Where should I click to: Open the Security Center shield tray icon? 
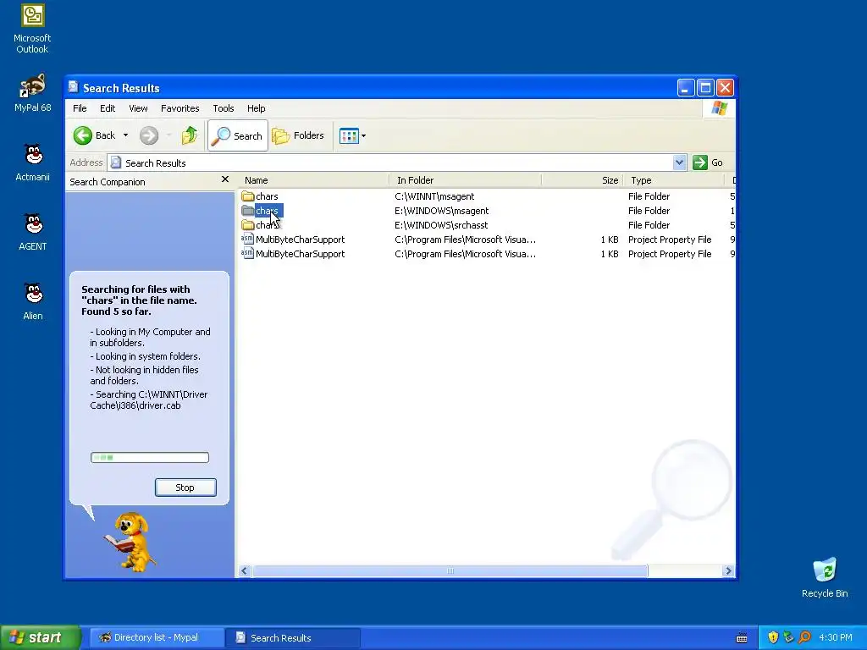773,638
